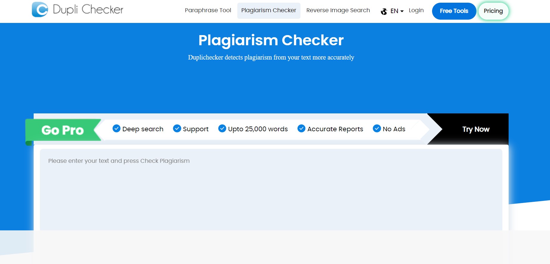The height and width of the screenshot is (264, 550).
Task: Click the 'Upto 25,000 words' feature text
Action: click(258, 129)
